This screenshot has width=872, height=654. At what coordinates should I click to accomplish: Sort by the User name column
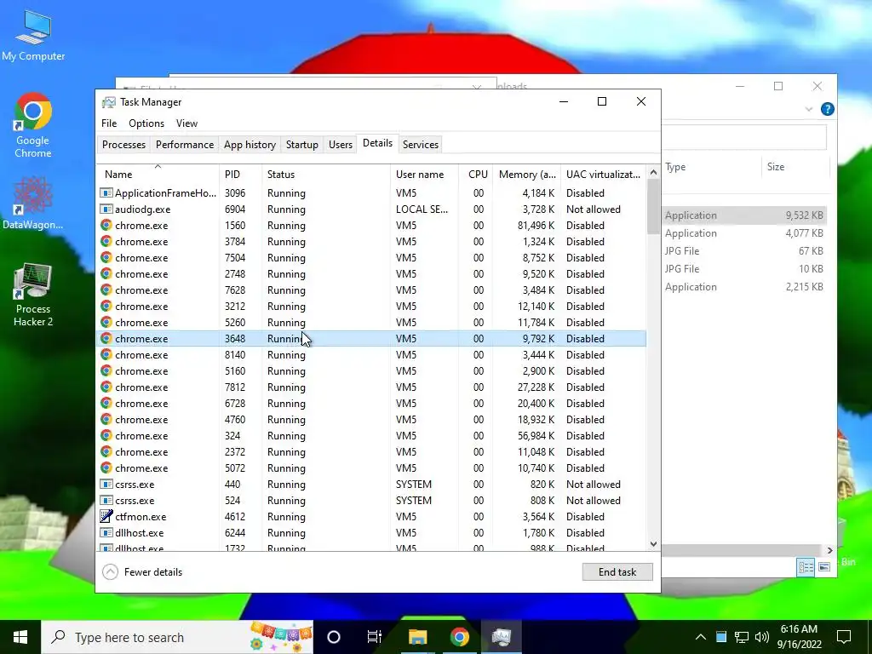point(425,174)
